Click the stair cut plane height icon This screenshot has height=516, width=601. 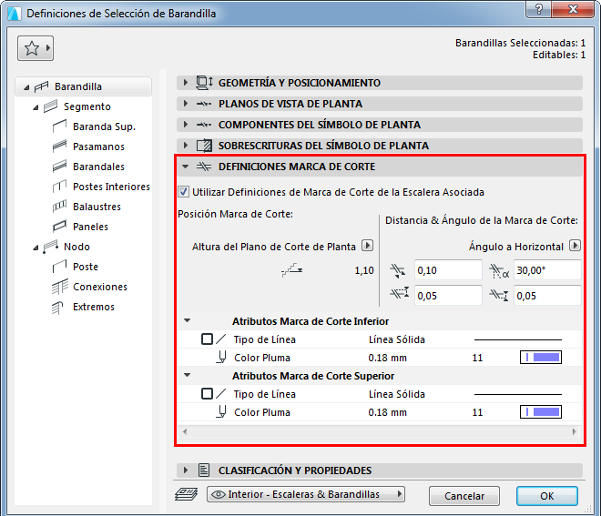point(292,269)
